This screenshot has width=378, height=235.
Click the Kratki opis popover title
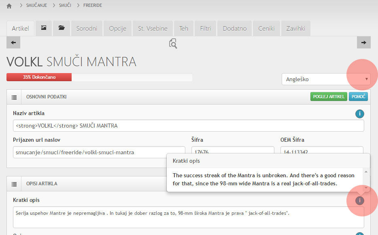coord(186,161)
